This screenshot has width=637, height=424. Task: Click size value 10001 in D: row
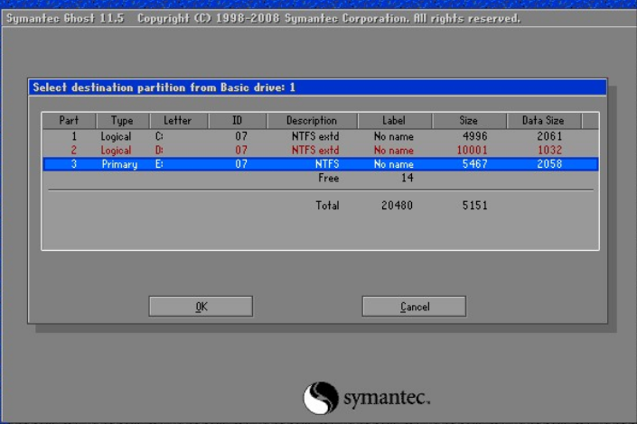472,150
